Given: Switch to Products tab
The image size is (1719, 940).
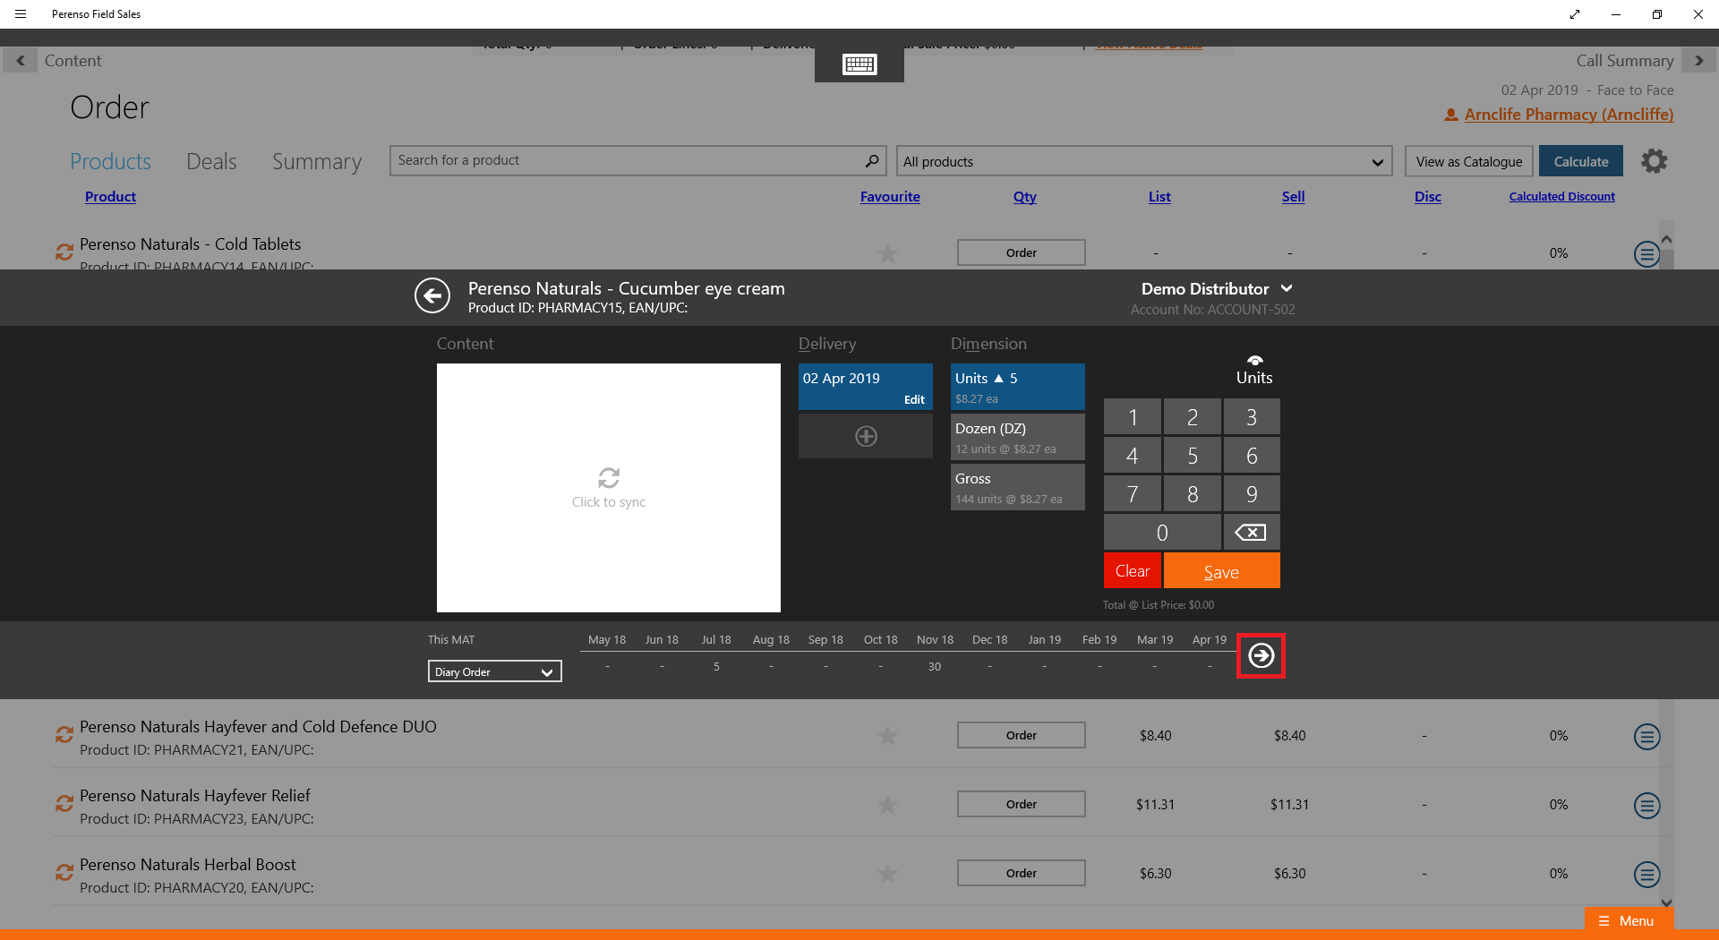Looking at the screenshot, I should (x=110, y=162).
